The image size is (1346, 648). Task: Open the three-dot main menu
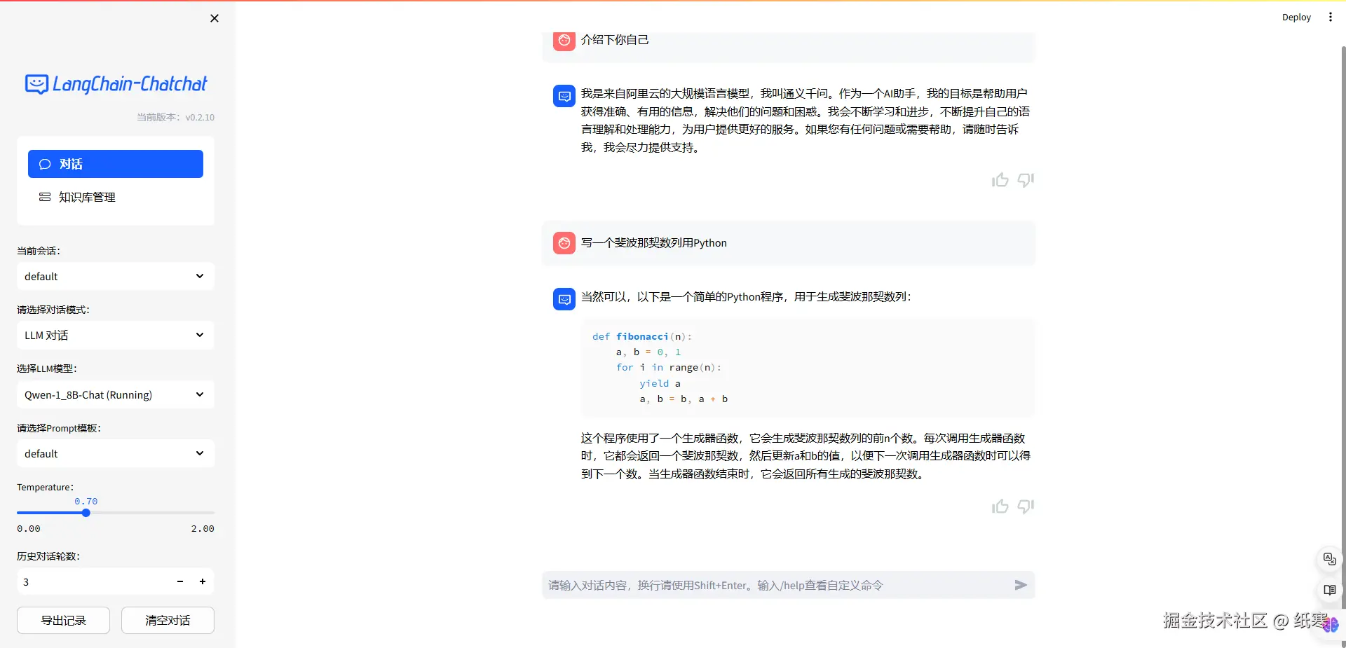coord(1331,18)
